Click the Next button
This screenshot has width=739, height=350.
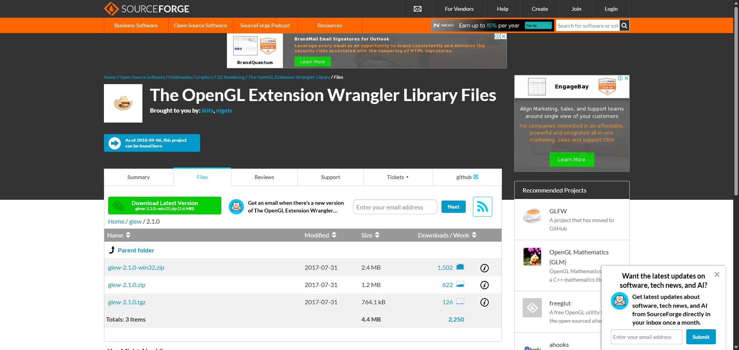pyautogui.click(x=453, y=207)
